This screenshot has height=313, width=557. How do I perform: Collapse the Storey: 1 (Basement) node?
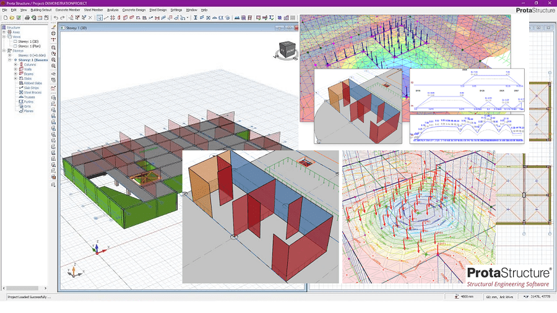click(9, 60)
